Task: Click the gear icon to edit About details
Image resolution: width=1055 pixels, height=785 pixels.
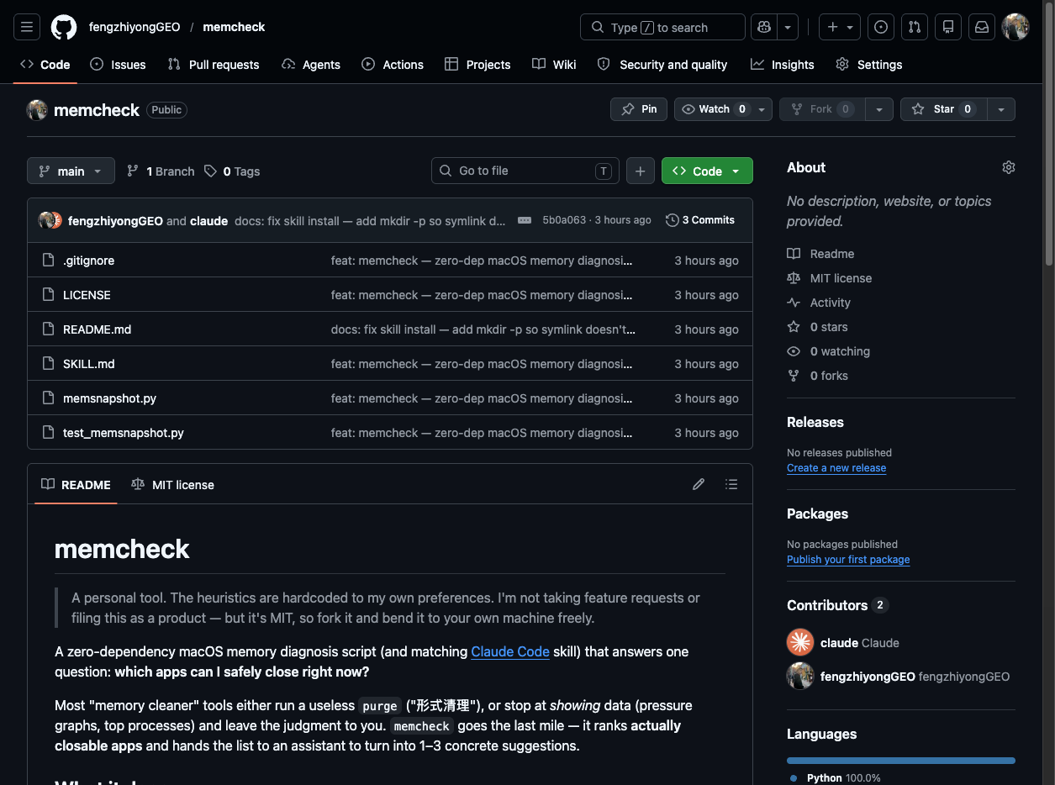Action: pos(1009,167)
